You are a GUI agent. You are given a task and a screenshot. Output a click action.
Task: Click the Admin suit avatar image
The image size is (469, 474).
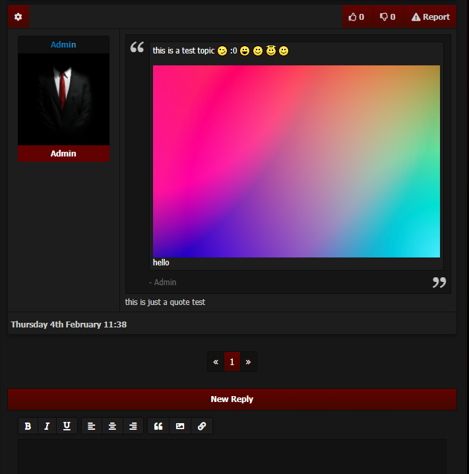(63, 100)
